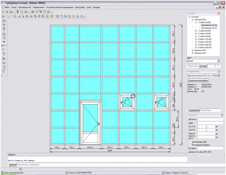Click the padlock icon in the second toolbar
226x175 pixels.
[61, 16]
